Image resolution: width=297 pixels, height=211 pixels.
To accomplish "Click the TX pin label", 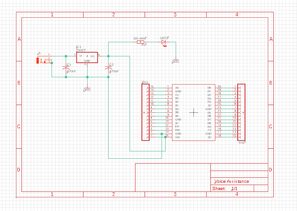I will pyautogui.click(x=209, y=130).
